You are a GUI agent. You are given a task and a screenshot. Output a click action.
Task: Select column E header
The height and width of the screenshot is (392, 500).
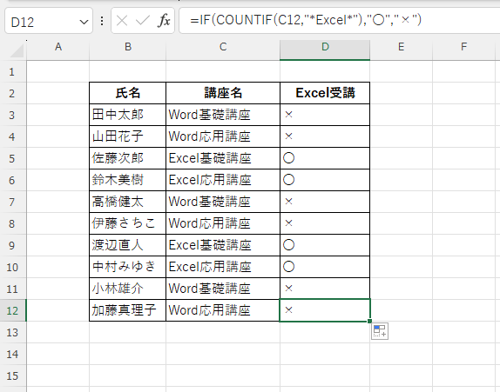[402, 47]
